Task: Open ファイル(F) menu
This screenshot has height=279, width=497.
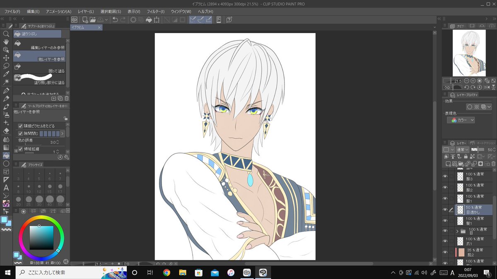Action: 12,11
